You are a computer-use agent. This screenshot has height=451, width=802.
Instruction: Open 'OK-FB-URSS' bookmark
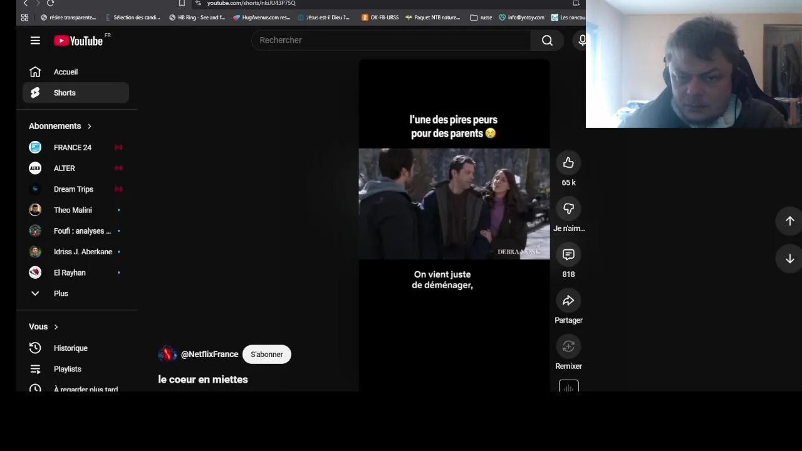tap(380, 18)
